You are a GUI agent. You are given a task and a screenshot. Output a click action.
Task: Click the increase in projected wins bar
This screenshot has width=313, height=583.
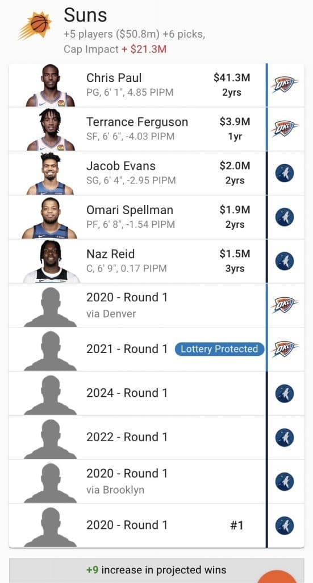tap(156, 570)
